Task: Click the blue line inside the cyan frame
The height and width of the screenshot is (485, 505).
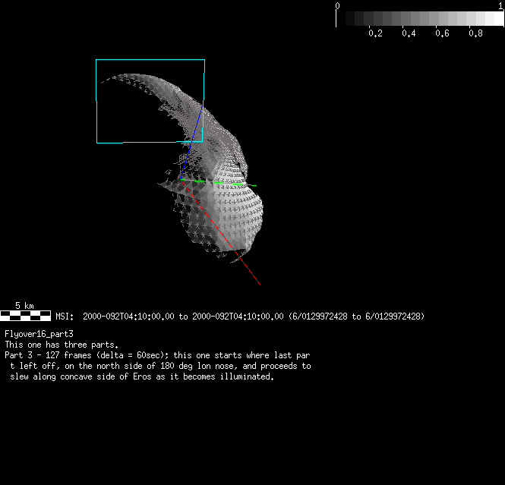Action: coord(197,124)
